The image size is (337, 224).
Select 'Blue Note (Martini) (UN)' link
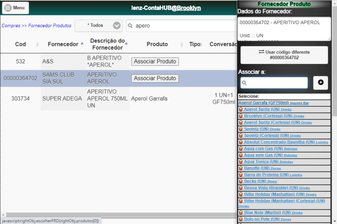coord(273,213)
